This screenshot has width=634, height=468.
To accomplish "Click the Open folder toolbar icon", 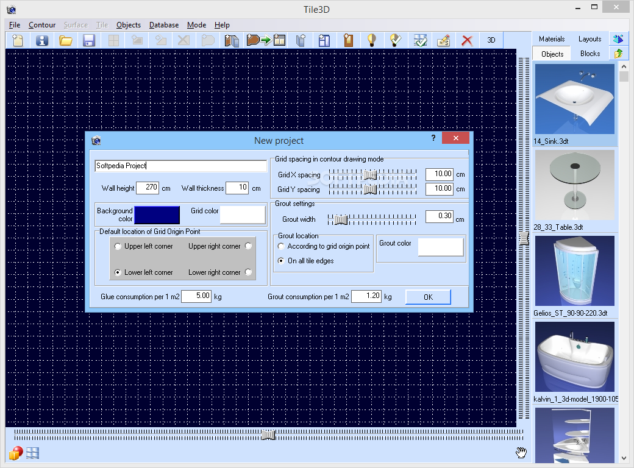I will pyautogui.click(x=65, y=40).
